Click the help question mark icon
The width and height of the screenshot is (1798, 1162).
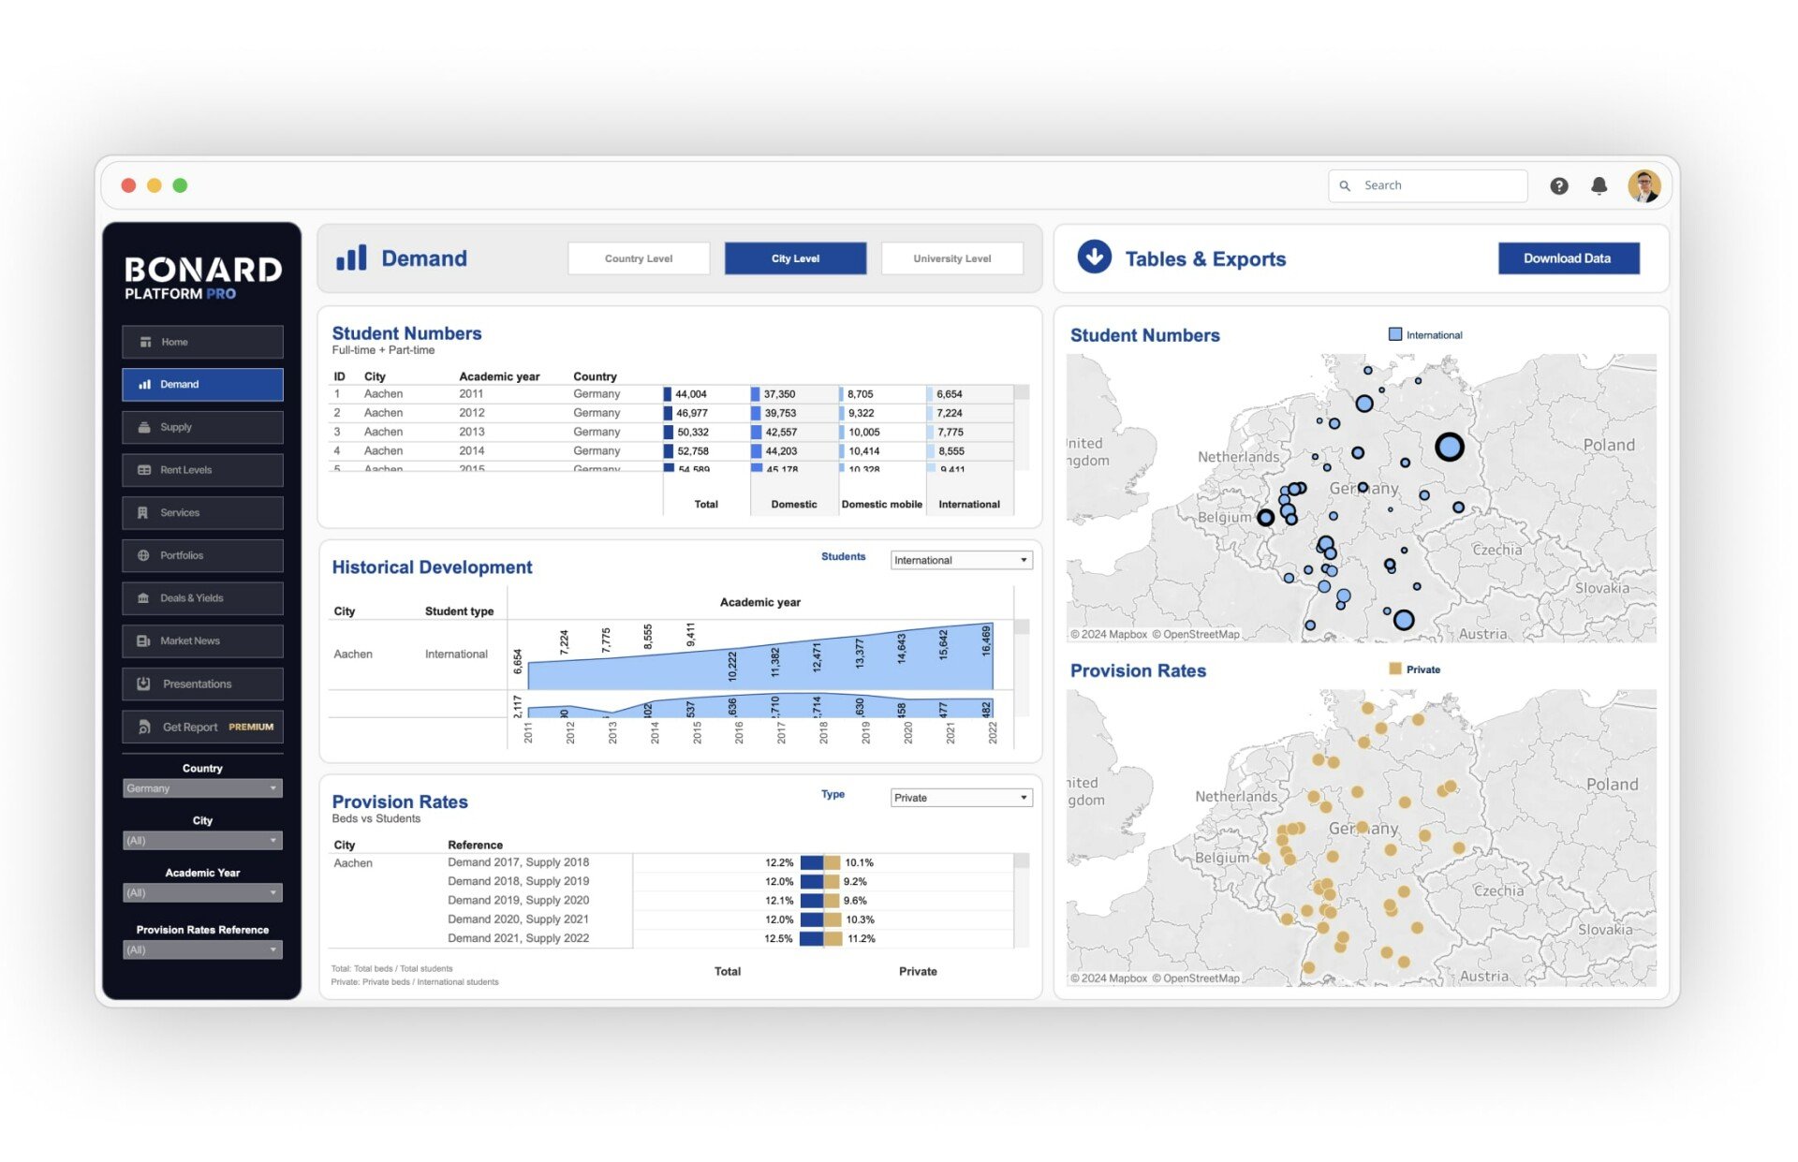(x=1558, y=185)
